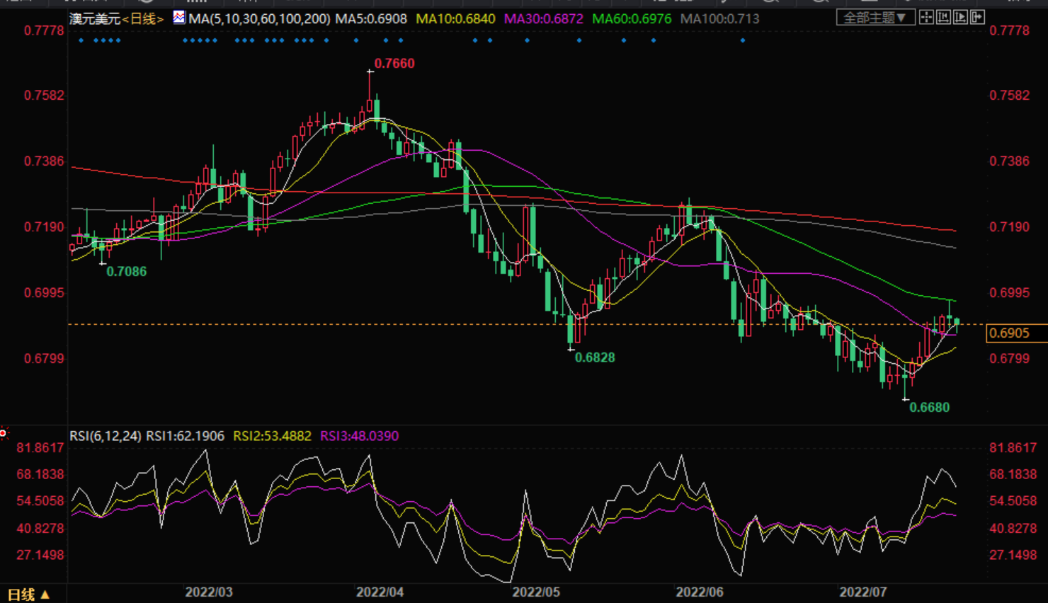Click the scroll-right panel icon
Viewport: 1048px width, 603px height.
pyautogui.click(x=977, y=18)
